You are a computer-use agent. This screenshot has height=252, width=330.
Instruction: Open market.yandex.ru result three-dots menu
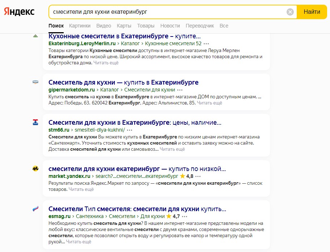click(198, 176)
